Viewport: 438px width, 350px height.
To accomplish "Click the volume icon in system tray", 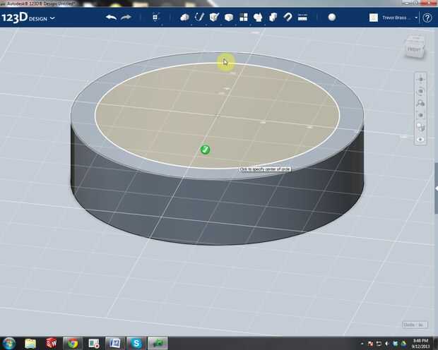I will pyautogui.click(x=387, y=344).
